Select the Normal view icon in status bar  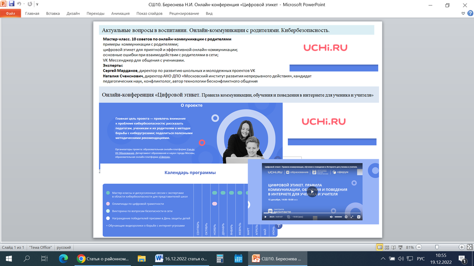(x=380, y=248)
